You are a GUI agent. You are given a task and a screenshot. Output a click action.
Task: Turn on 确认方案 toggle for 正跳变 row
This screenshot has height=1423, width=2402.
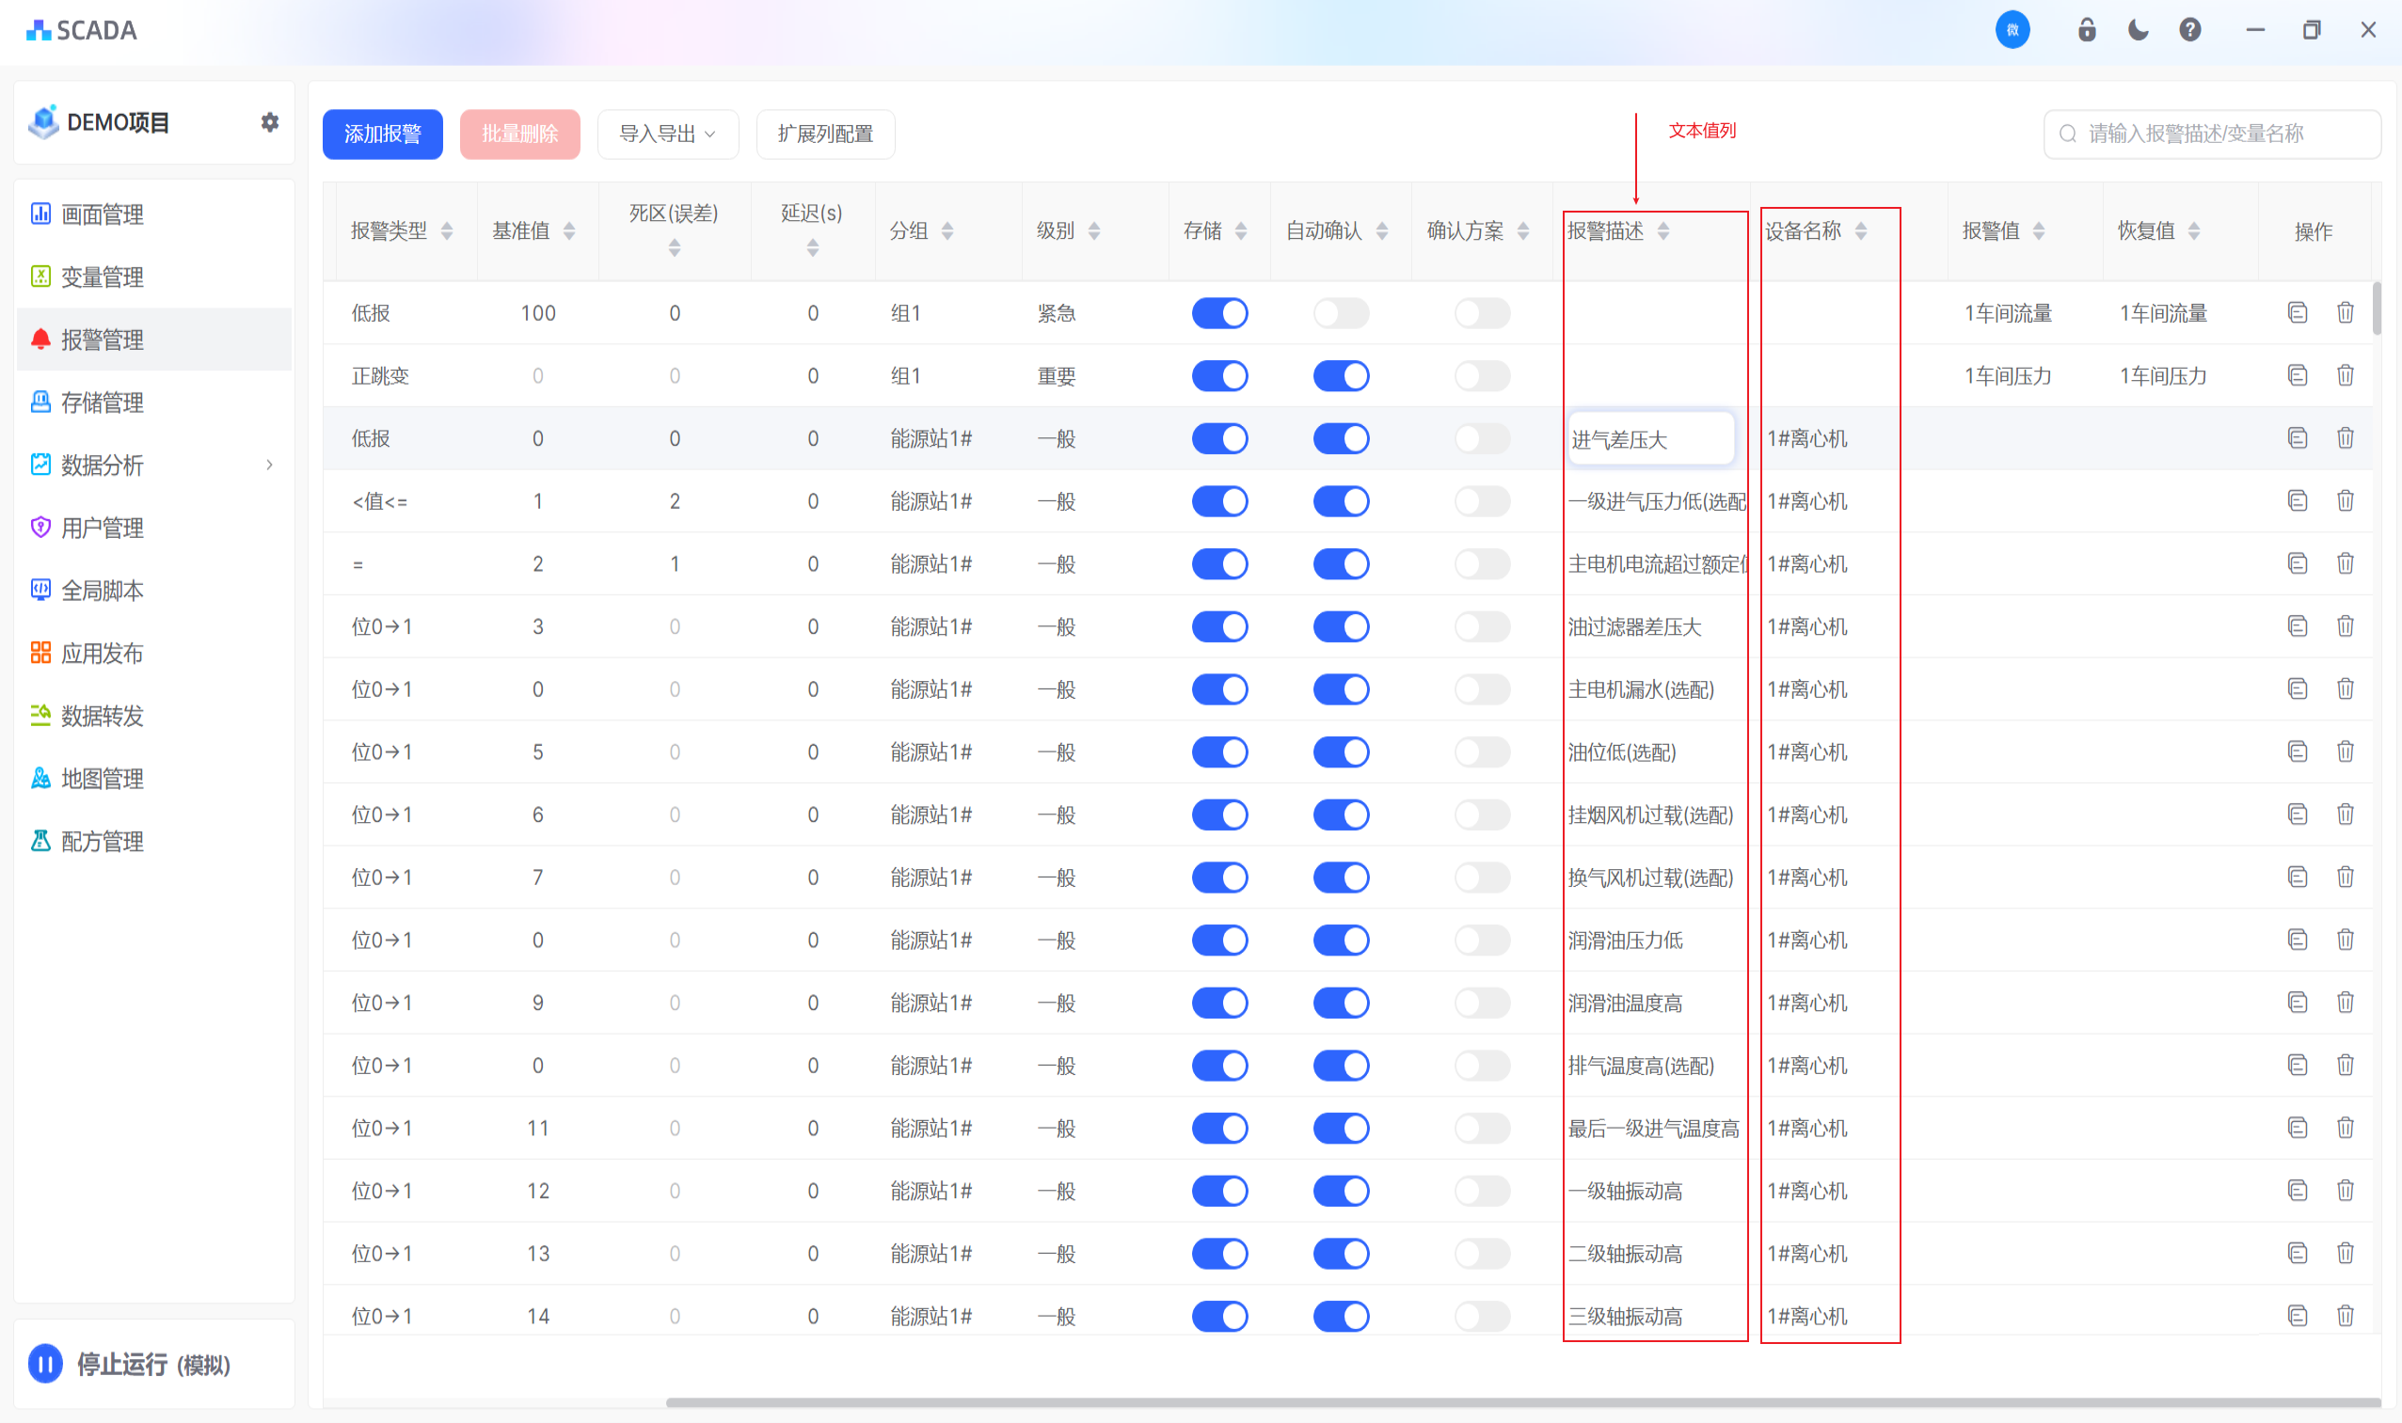1481,375
